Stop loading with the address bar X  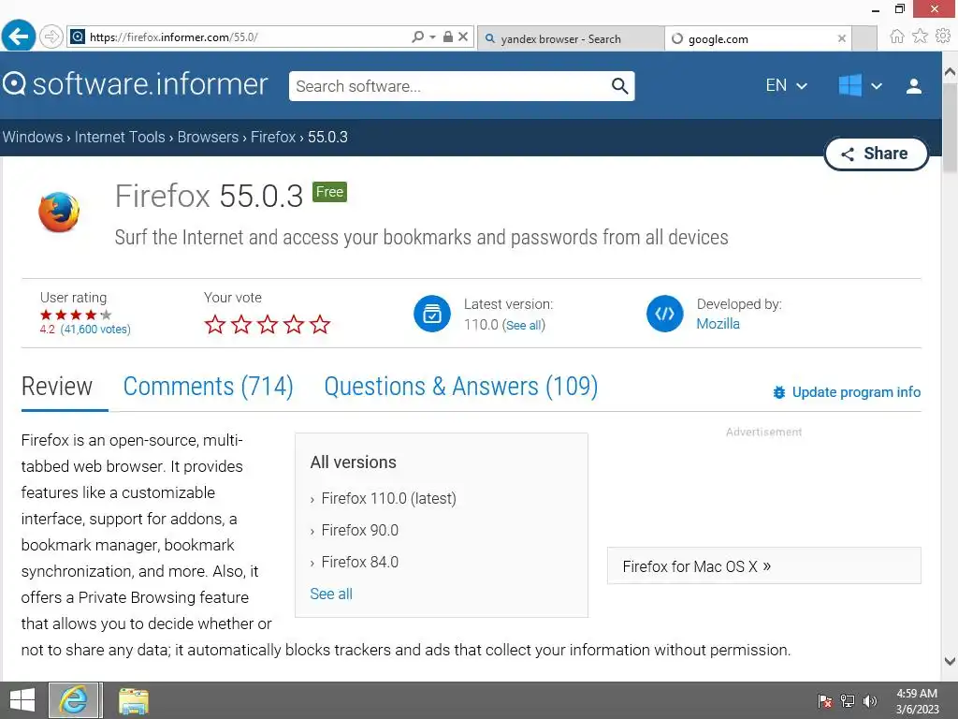click(x=463, y=37)
